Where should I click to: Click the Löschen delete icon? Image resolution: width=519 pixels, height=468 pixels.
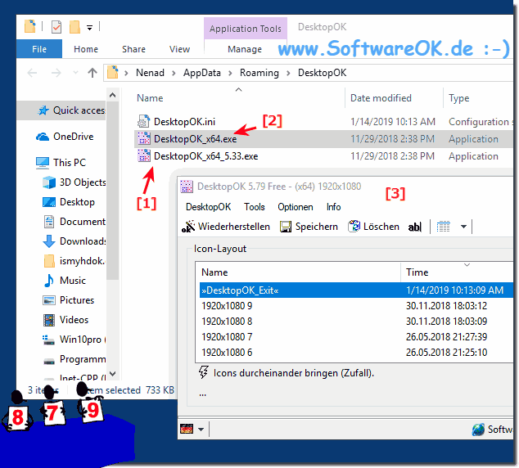[x=354, y=227]
